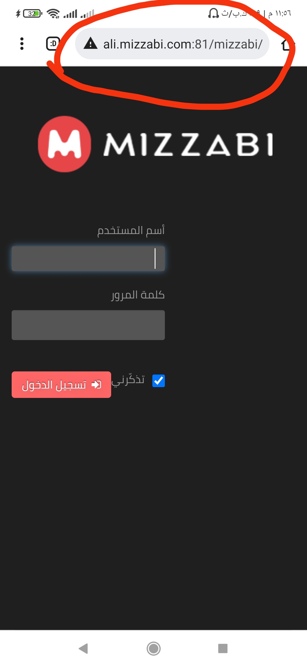Click the تذكّرني label text
Viewport: 307px width, 667px height.
pos(128,380)
